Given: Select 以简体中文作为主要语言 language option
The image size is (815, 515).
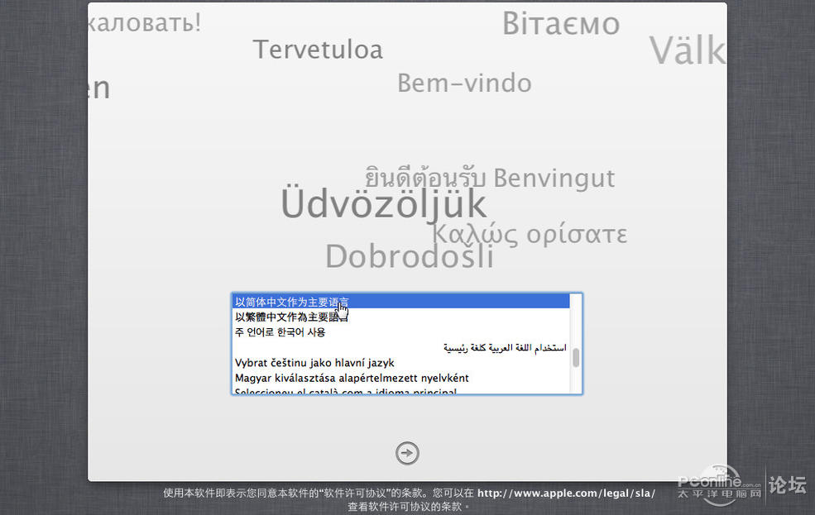Looking at the screenshot, I should tap(400, 302).
